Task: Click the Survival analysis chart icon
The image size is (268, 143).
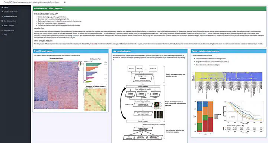Action: [x=2, y=30]
